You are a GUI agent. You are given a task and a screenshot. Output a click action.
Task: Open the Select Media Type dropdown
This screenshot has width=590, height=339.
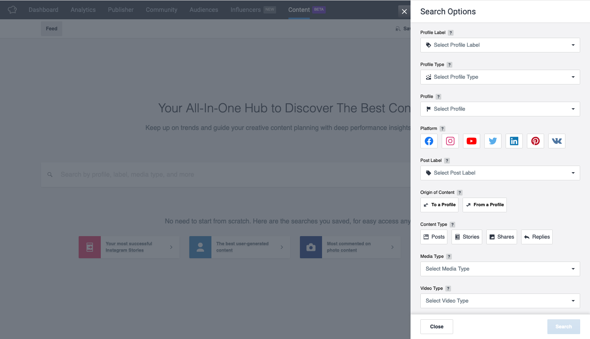[x=500, y=269]
